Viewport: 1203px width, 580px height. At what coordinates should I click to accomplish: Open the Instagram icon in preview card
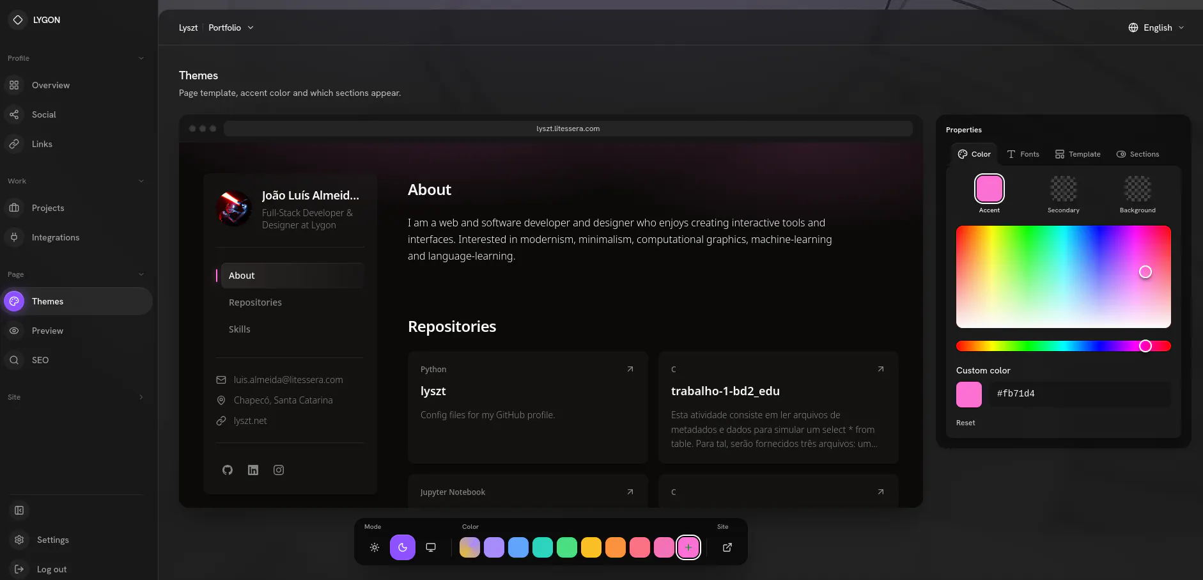pyautogui.click(x=279, y=470)
